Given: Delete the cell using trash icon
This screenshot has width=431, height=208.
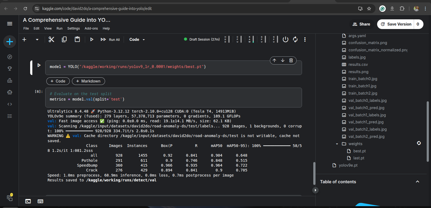Looking at the screenshot, I should pos(291,60).
